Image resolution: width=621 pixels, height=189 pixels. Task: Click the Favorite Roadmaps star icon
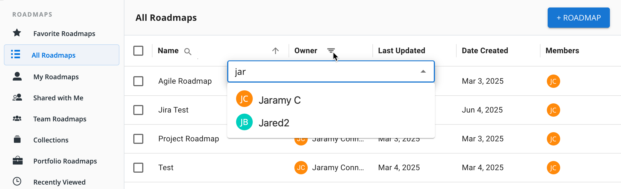click(17, 33)
